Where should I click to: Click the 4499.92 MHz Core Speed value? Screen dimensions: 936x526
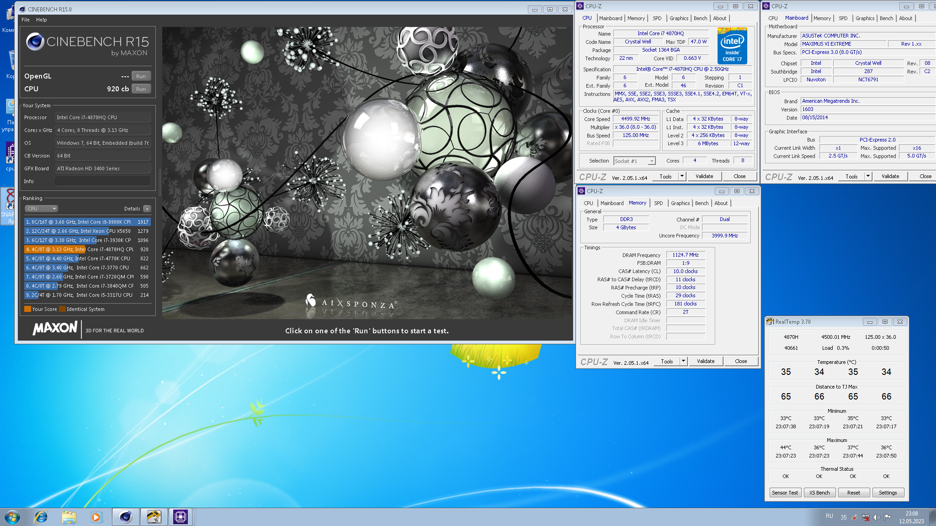pyautogui.click(x=636, y=119)
